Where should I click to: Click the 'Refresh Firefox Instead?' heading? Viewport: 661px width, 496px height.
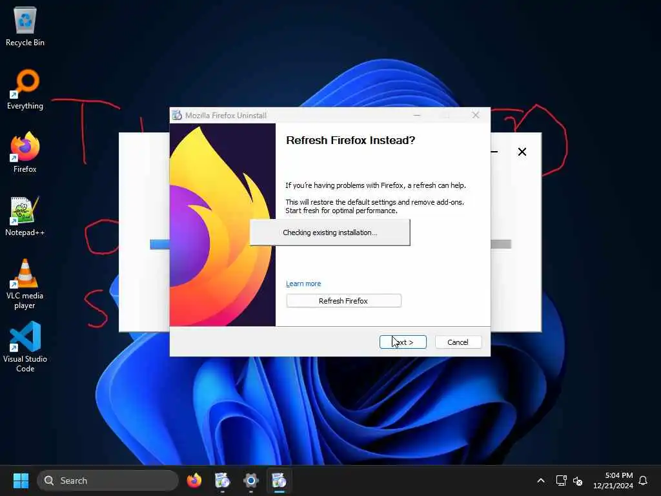(351, 140)
